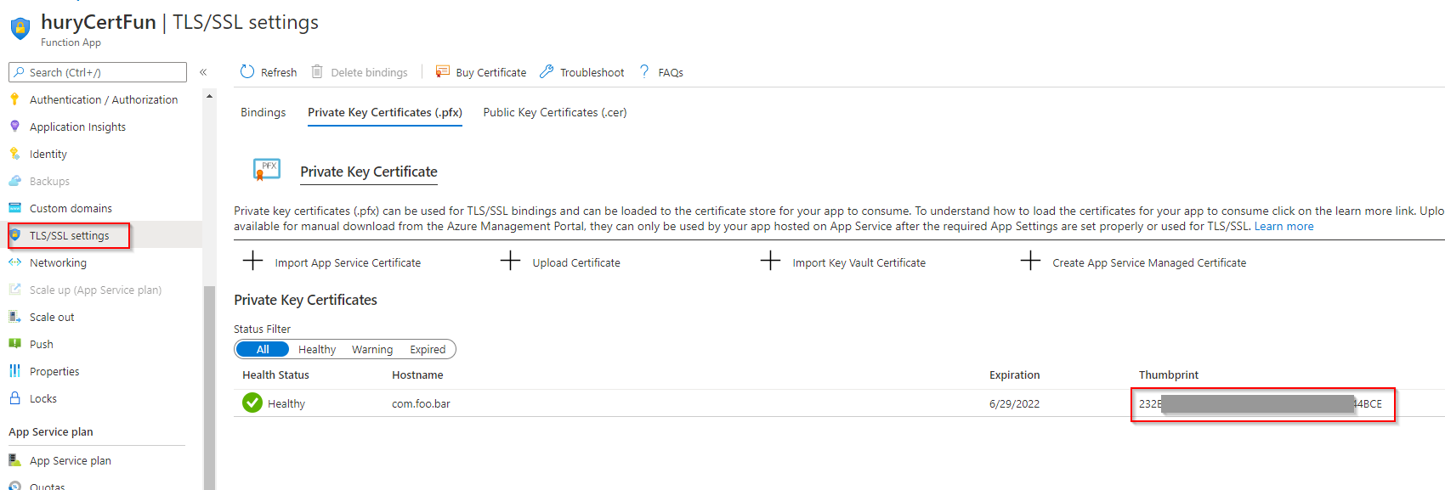1445x490 pixels.
Task: Switch to the Bindings tab
Action: [x=263, y=112]
